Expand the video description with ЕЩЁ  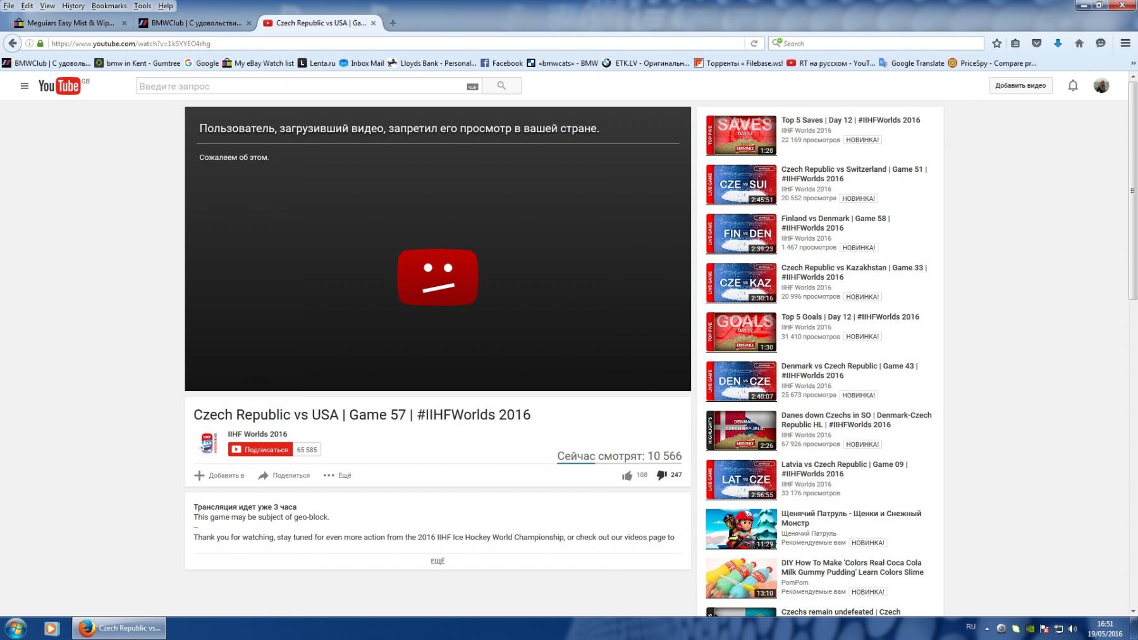(x=437, y=561)
